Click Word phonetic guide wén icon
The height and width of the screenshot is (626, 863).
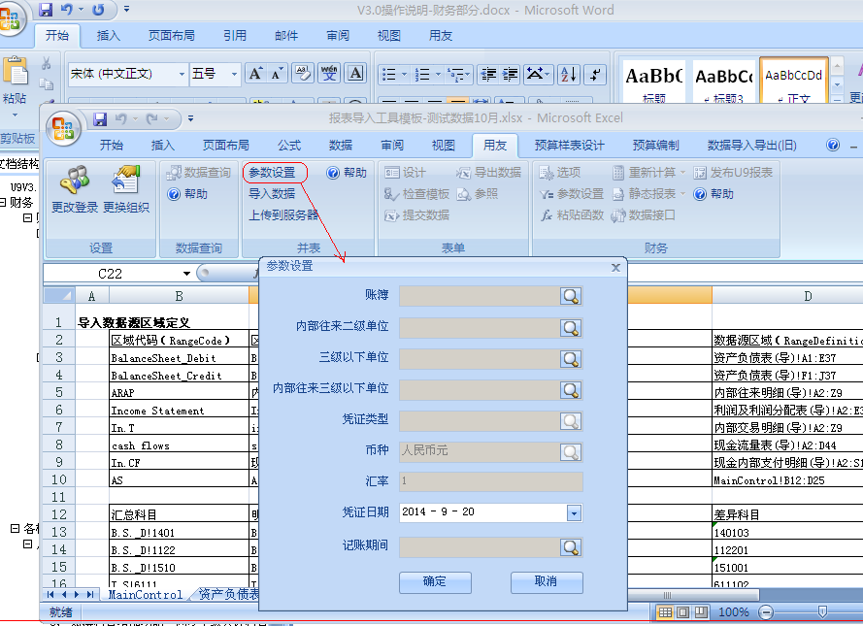click(x=329, y=74)
